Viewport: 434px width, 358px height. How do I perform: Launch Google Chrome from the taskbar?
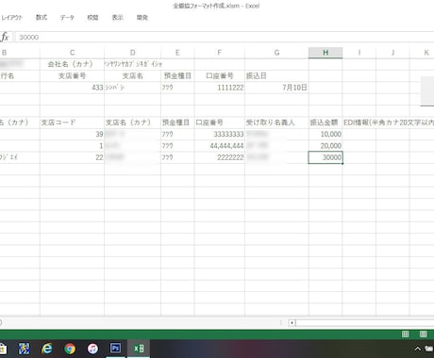click(x=70, y=349)
